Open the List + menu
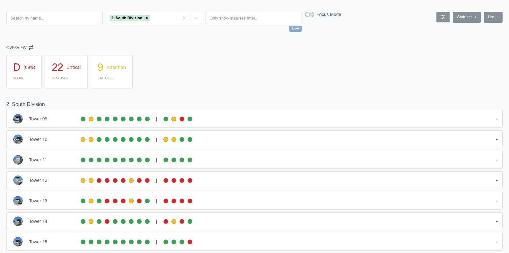 click(x=493, y=17)
